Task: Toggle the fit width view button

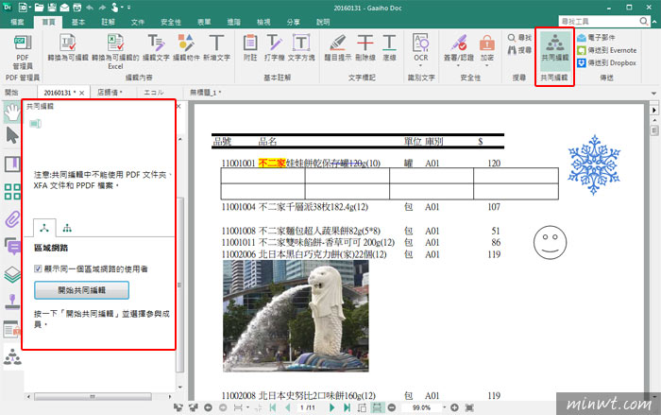Action: [x=377, y=407]
